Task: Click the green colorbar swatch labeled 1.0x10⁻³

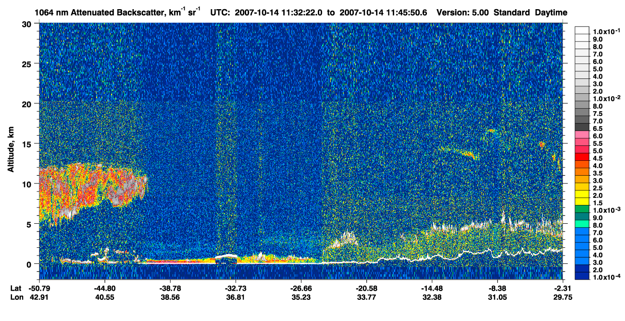Action: [582, 209]
